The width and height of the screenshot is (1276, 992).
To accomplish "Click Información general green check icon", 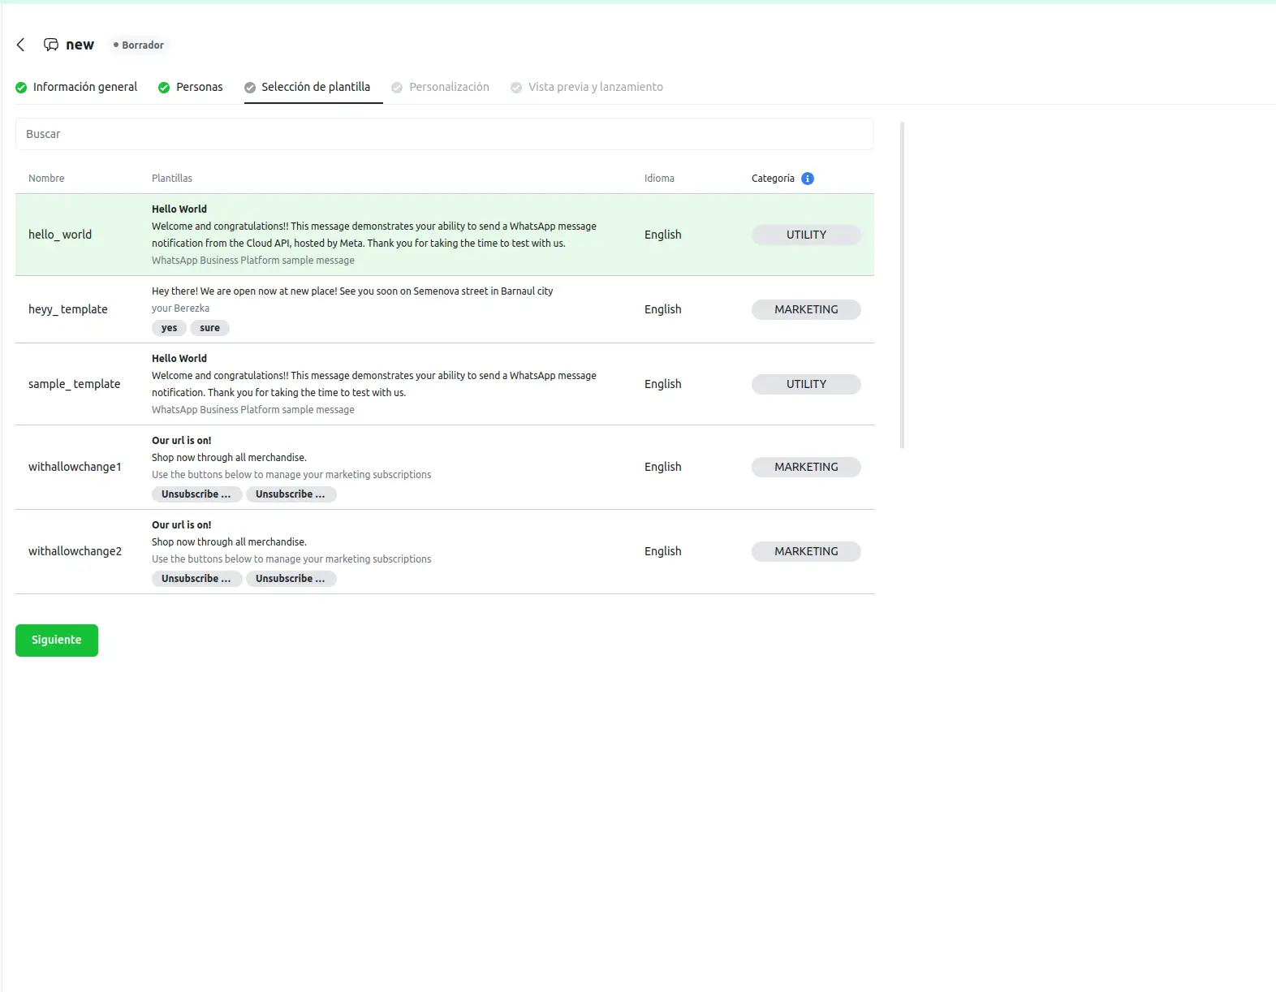I will 21,88.
